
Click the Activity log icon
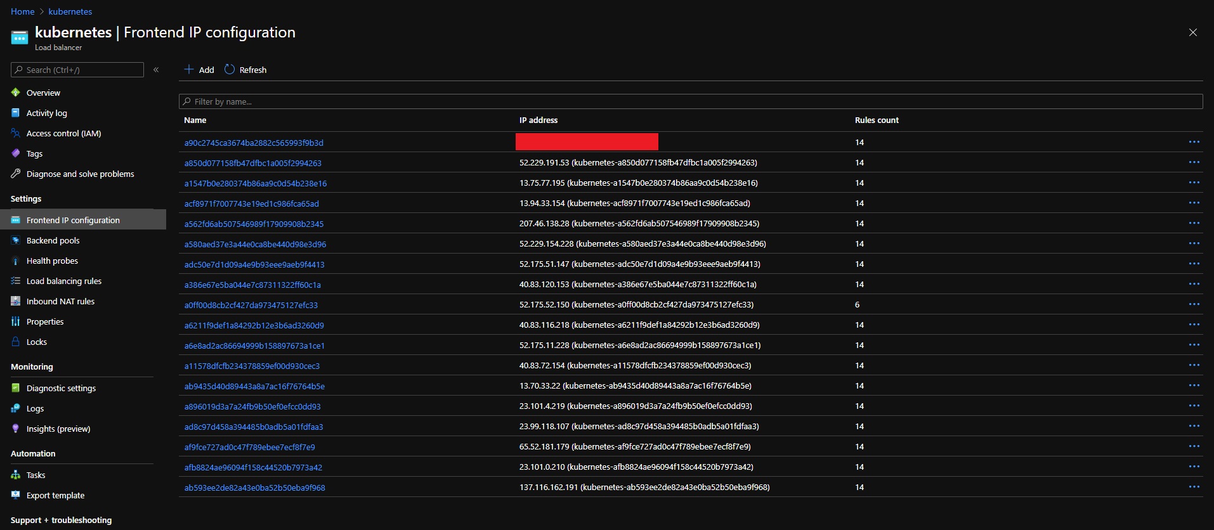point(16,113)
